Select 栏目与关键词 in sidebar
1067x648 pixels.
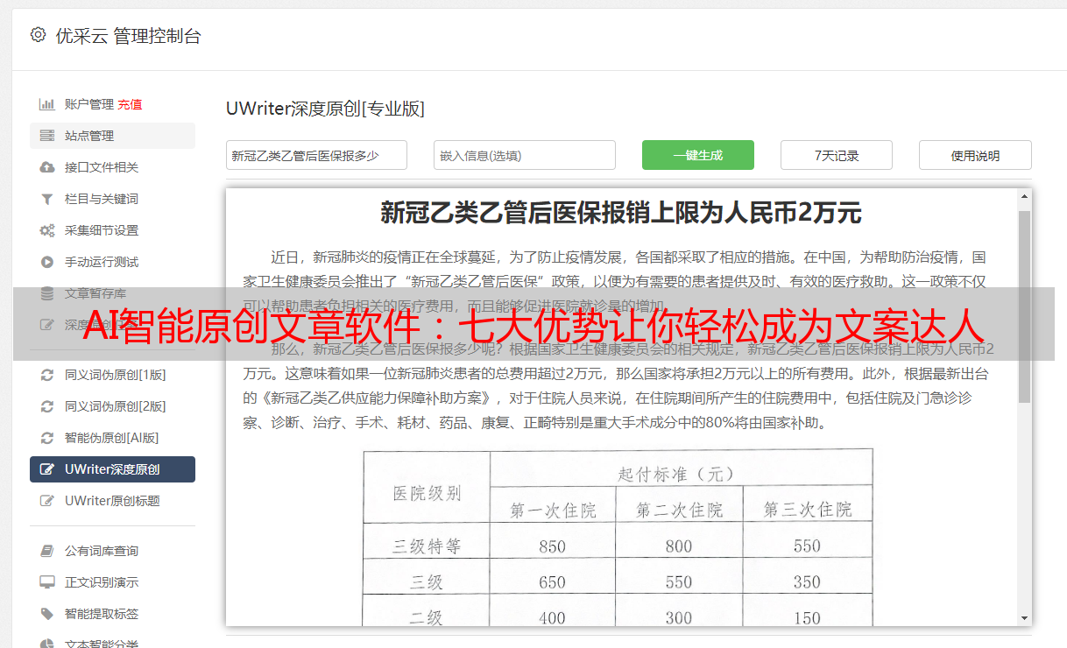pos(112,199)
